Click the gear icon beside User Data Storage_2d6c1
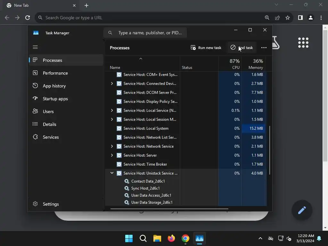Image resolution: width=328 pixels, height=246 pixels. point(127,202)
